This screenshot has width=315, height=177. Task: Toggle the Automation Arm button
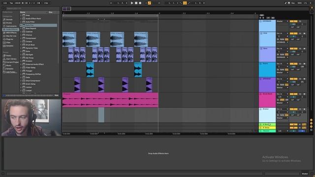coord(149,3)
